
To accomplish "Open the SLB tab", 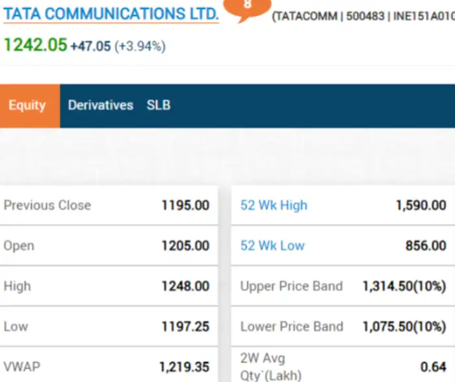I will pyautogui.click(x=159, y=105).
